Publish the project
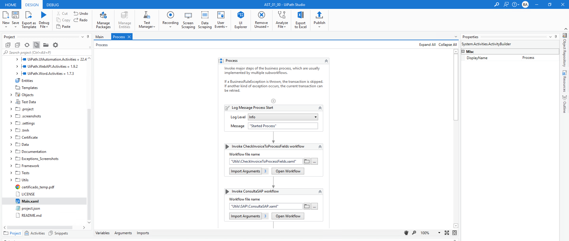Screen dimensions: 569x241 319,20
